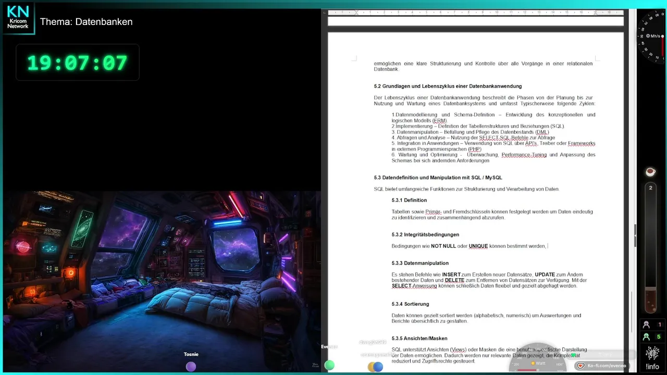667x375 pixels.
Task: Click the white viewer icon beside 1
Action: [647, 324]
